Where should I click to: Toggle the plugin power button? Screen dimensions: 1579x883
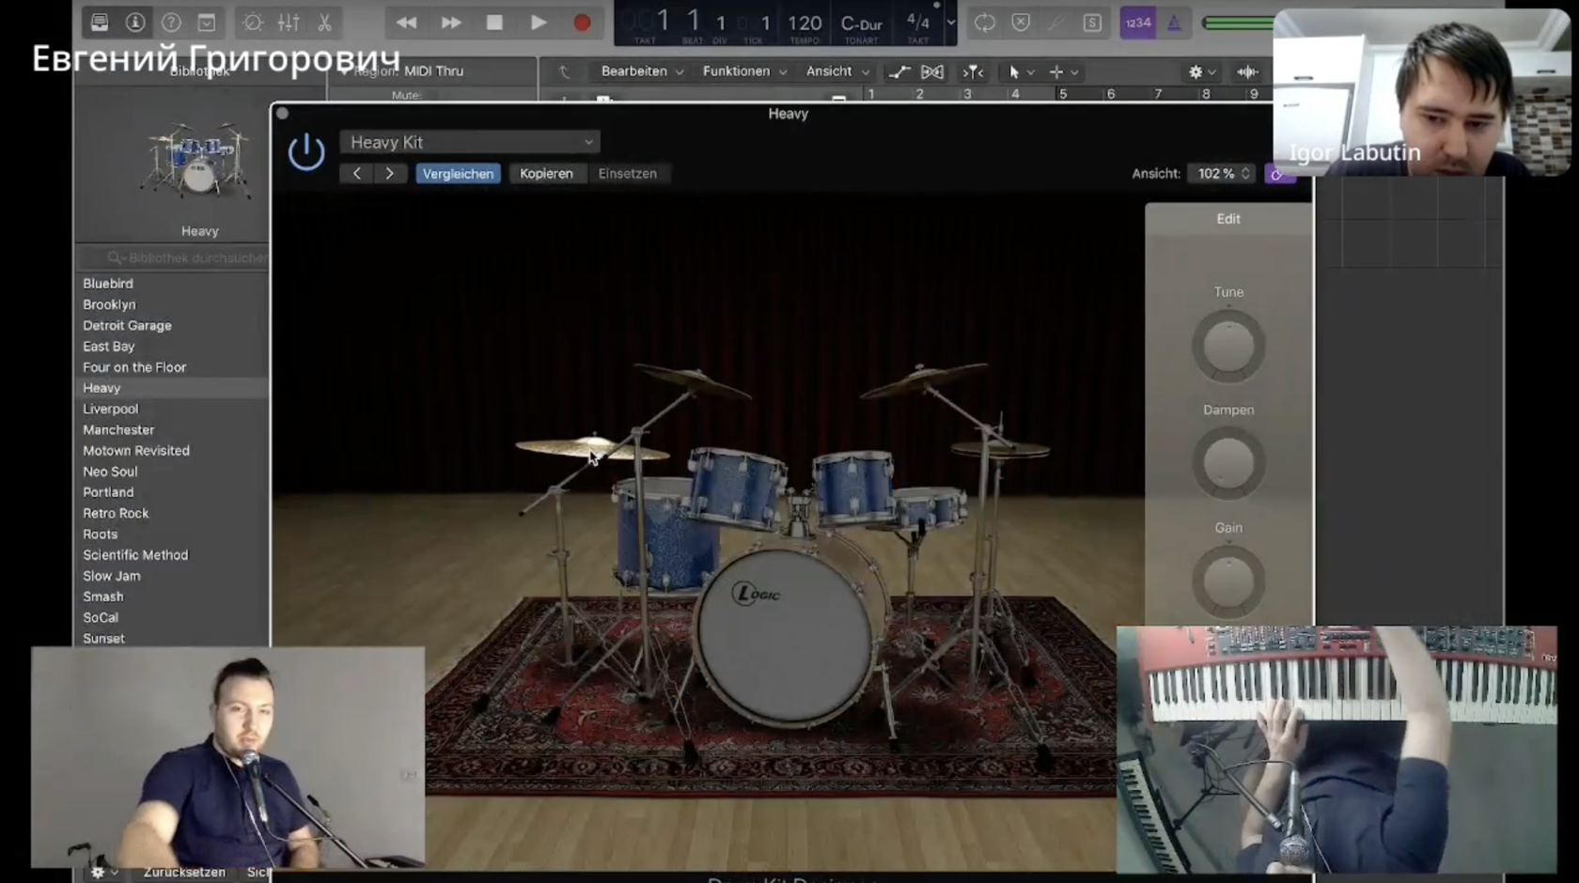[306, 152]
